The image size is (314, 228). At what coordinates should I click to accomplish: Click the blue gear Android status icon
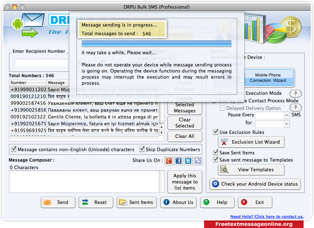(216, 184)
